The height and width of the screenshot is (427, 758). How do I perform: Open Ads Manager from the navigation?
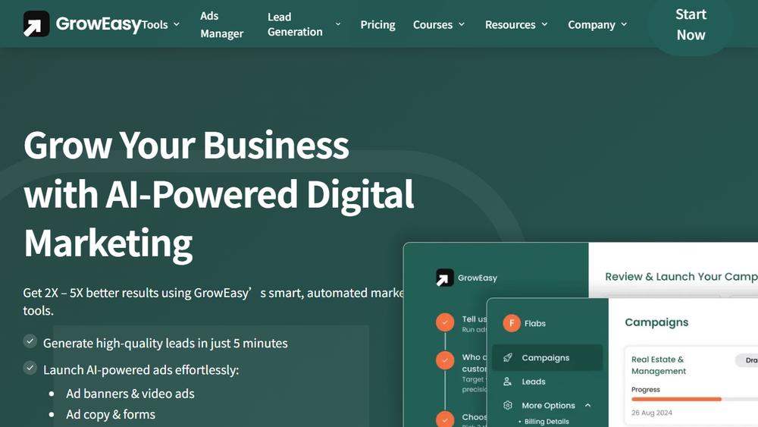tap(222, 25)
